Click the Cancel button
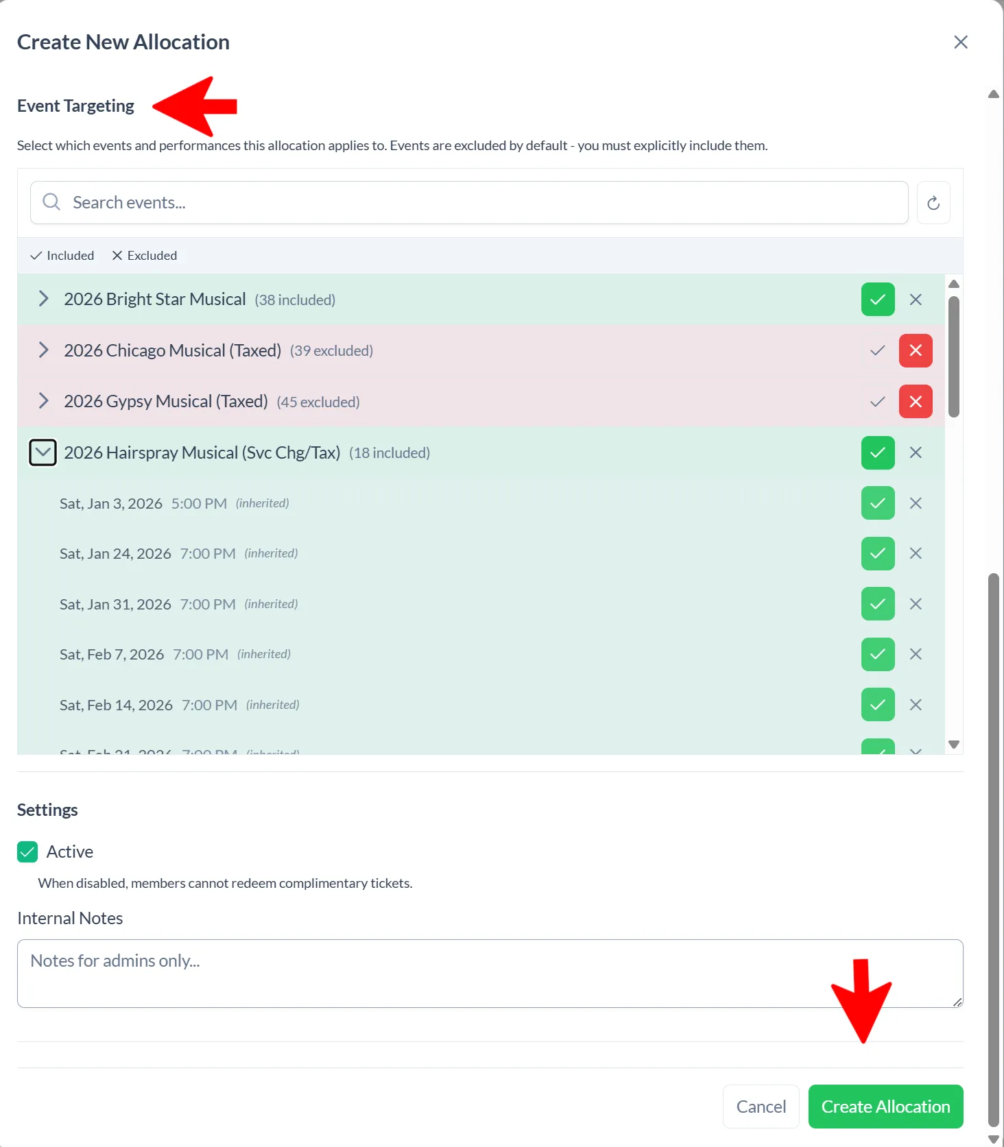 click(x=761, y=1107)
